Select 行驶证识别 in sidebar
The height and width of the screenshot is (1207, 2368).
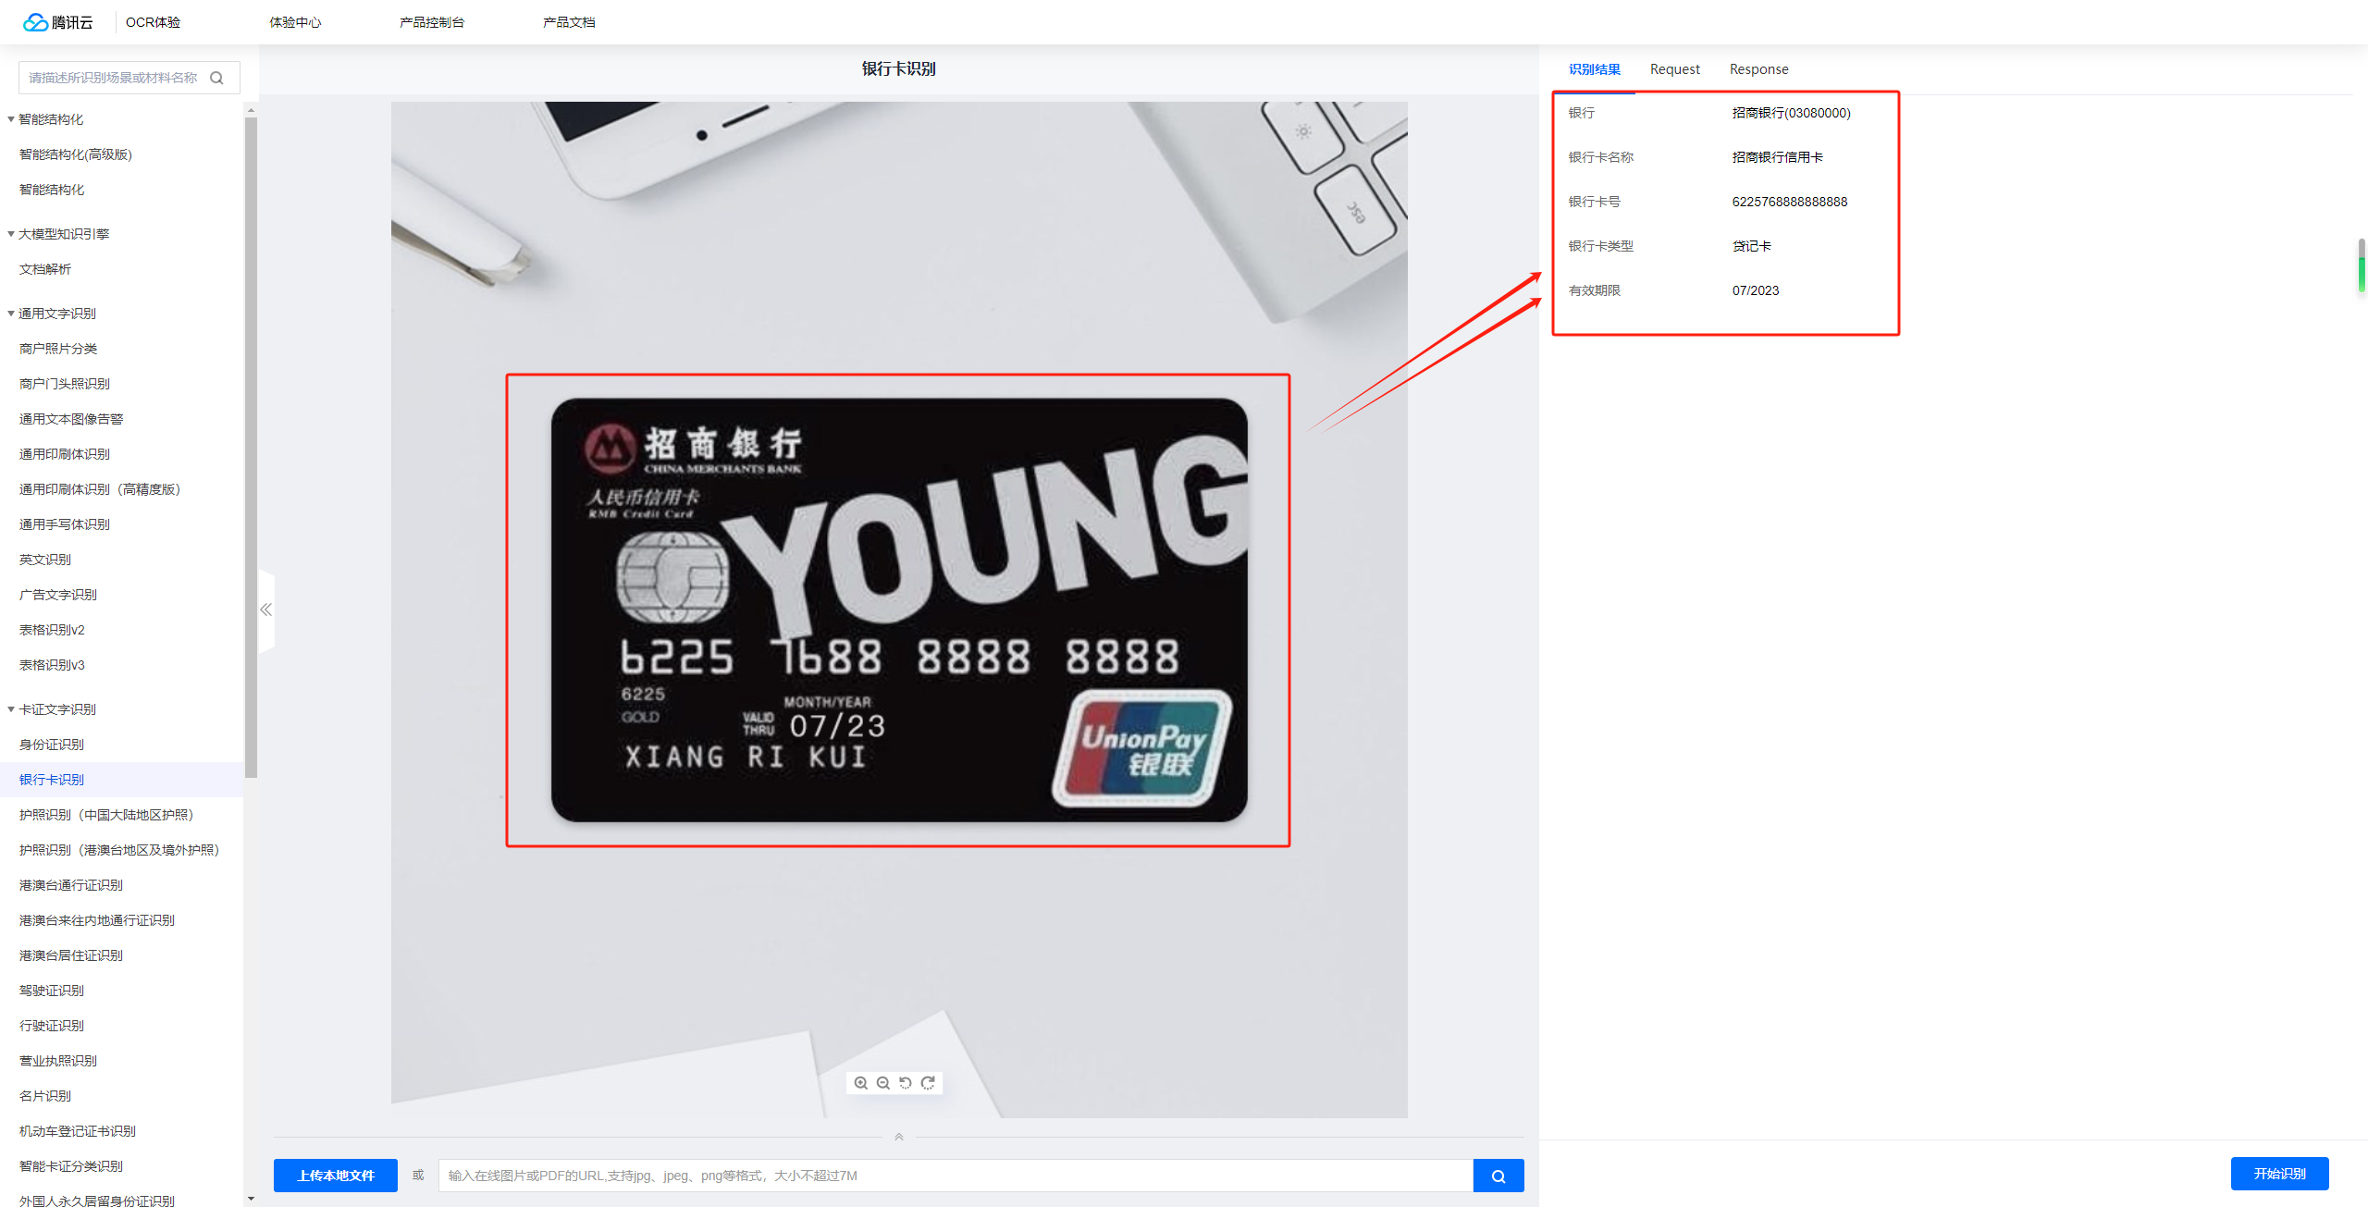[x=52, y=1026]
